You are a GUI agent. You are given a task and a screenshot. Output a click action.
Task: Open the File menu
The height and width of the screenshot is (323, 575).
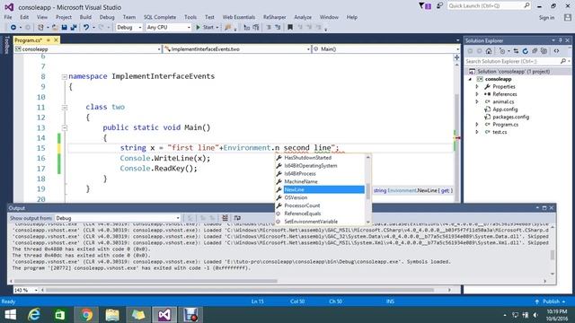8,17
